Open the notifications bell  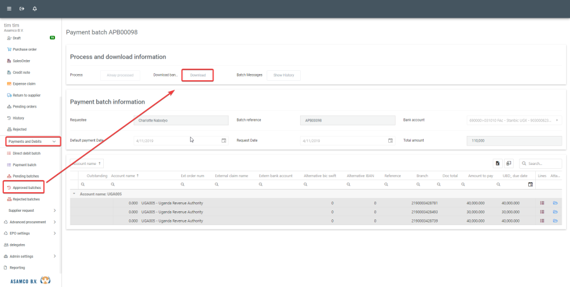pos(34,9)
